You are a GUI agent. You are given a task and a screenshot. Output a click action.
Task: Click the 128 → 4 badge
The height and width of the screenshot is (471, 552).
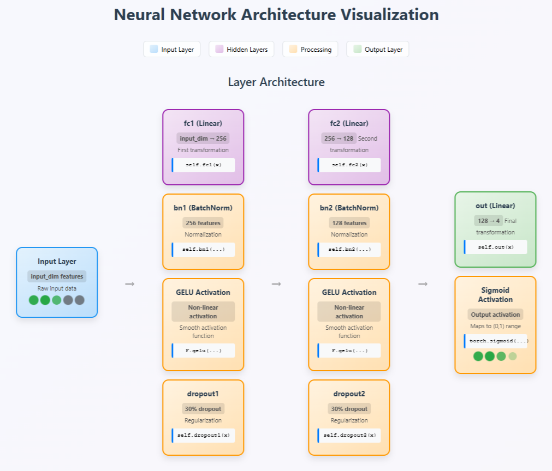tap(489, 221)
